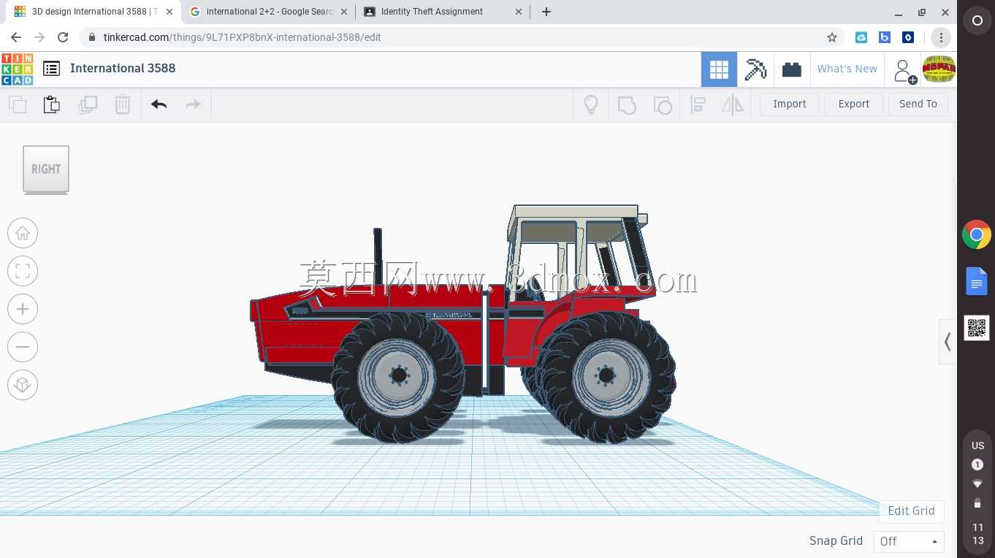Redo the last action

coord(193,104)
